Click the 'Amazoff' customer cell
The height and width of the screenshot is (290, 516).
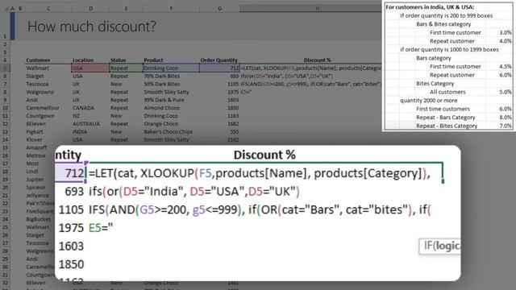click(x=36, y=147)
